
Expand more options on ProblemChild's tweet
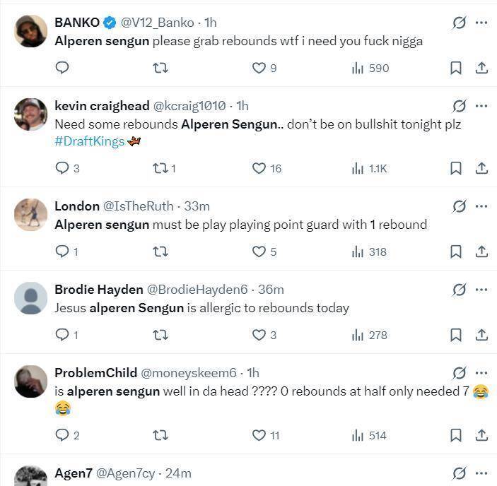[x=481, y=373]
